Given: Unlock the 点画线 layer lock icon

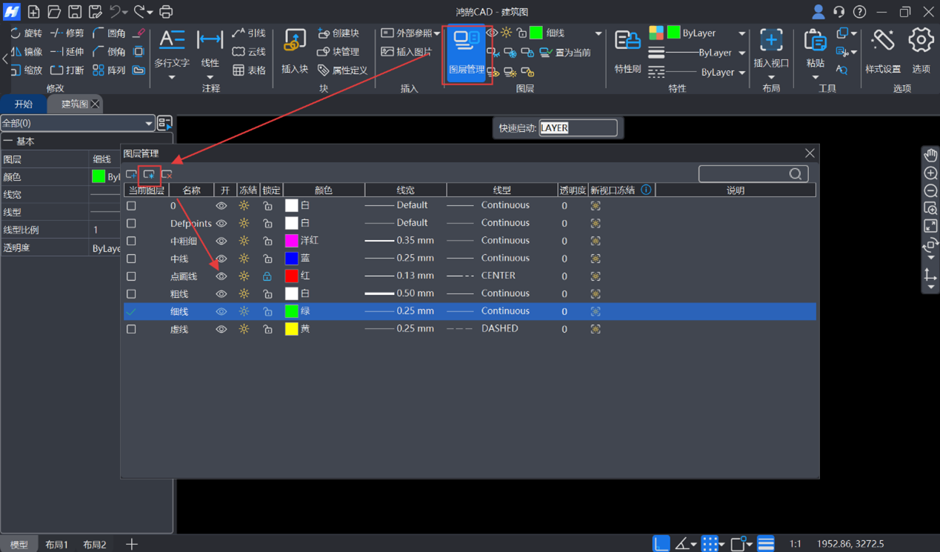Looking at the screenshot, I should coord(267,276).
